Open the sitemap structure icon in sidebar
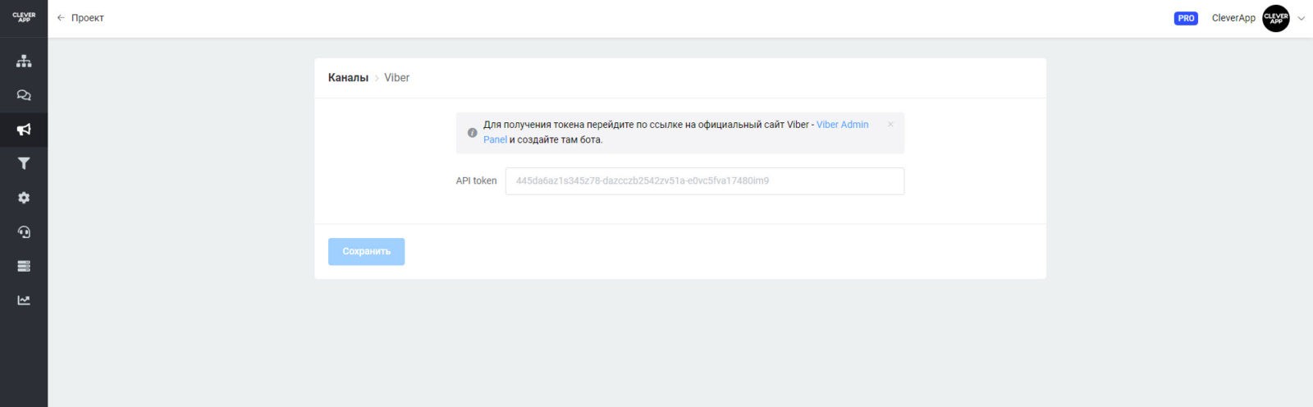The width and height of the screenshot is (1313, 407). tap(24, 61)
